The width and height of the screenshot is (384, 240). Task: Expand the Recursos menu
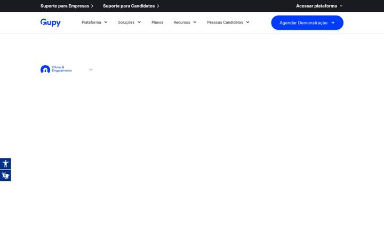click(185, 22)
